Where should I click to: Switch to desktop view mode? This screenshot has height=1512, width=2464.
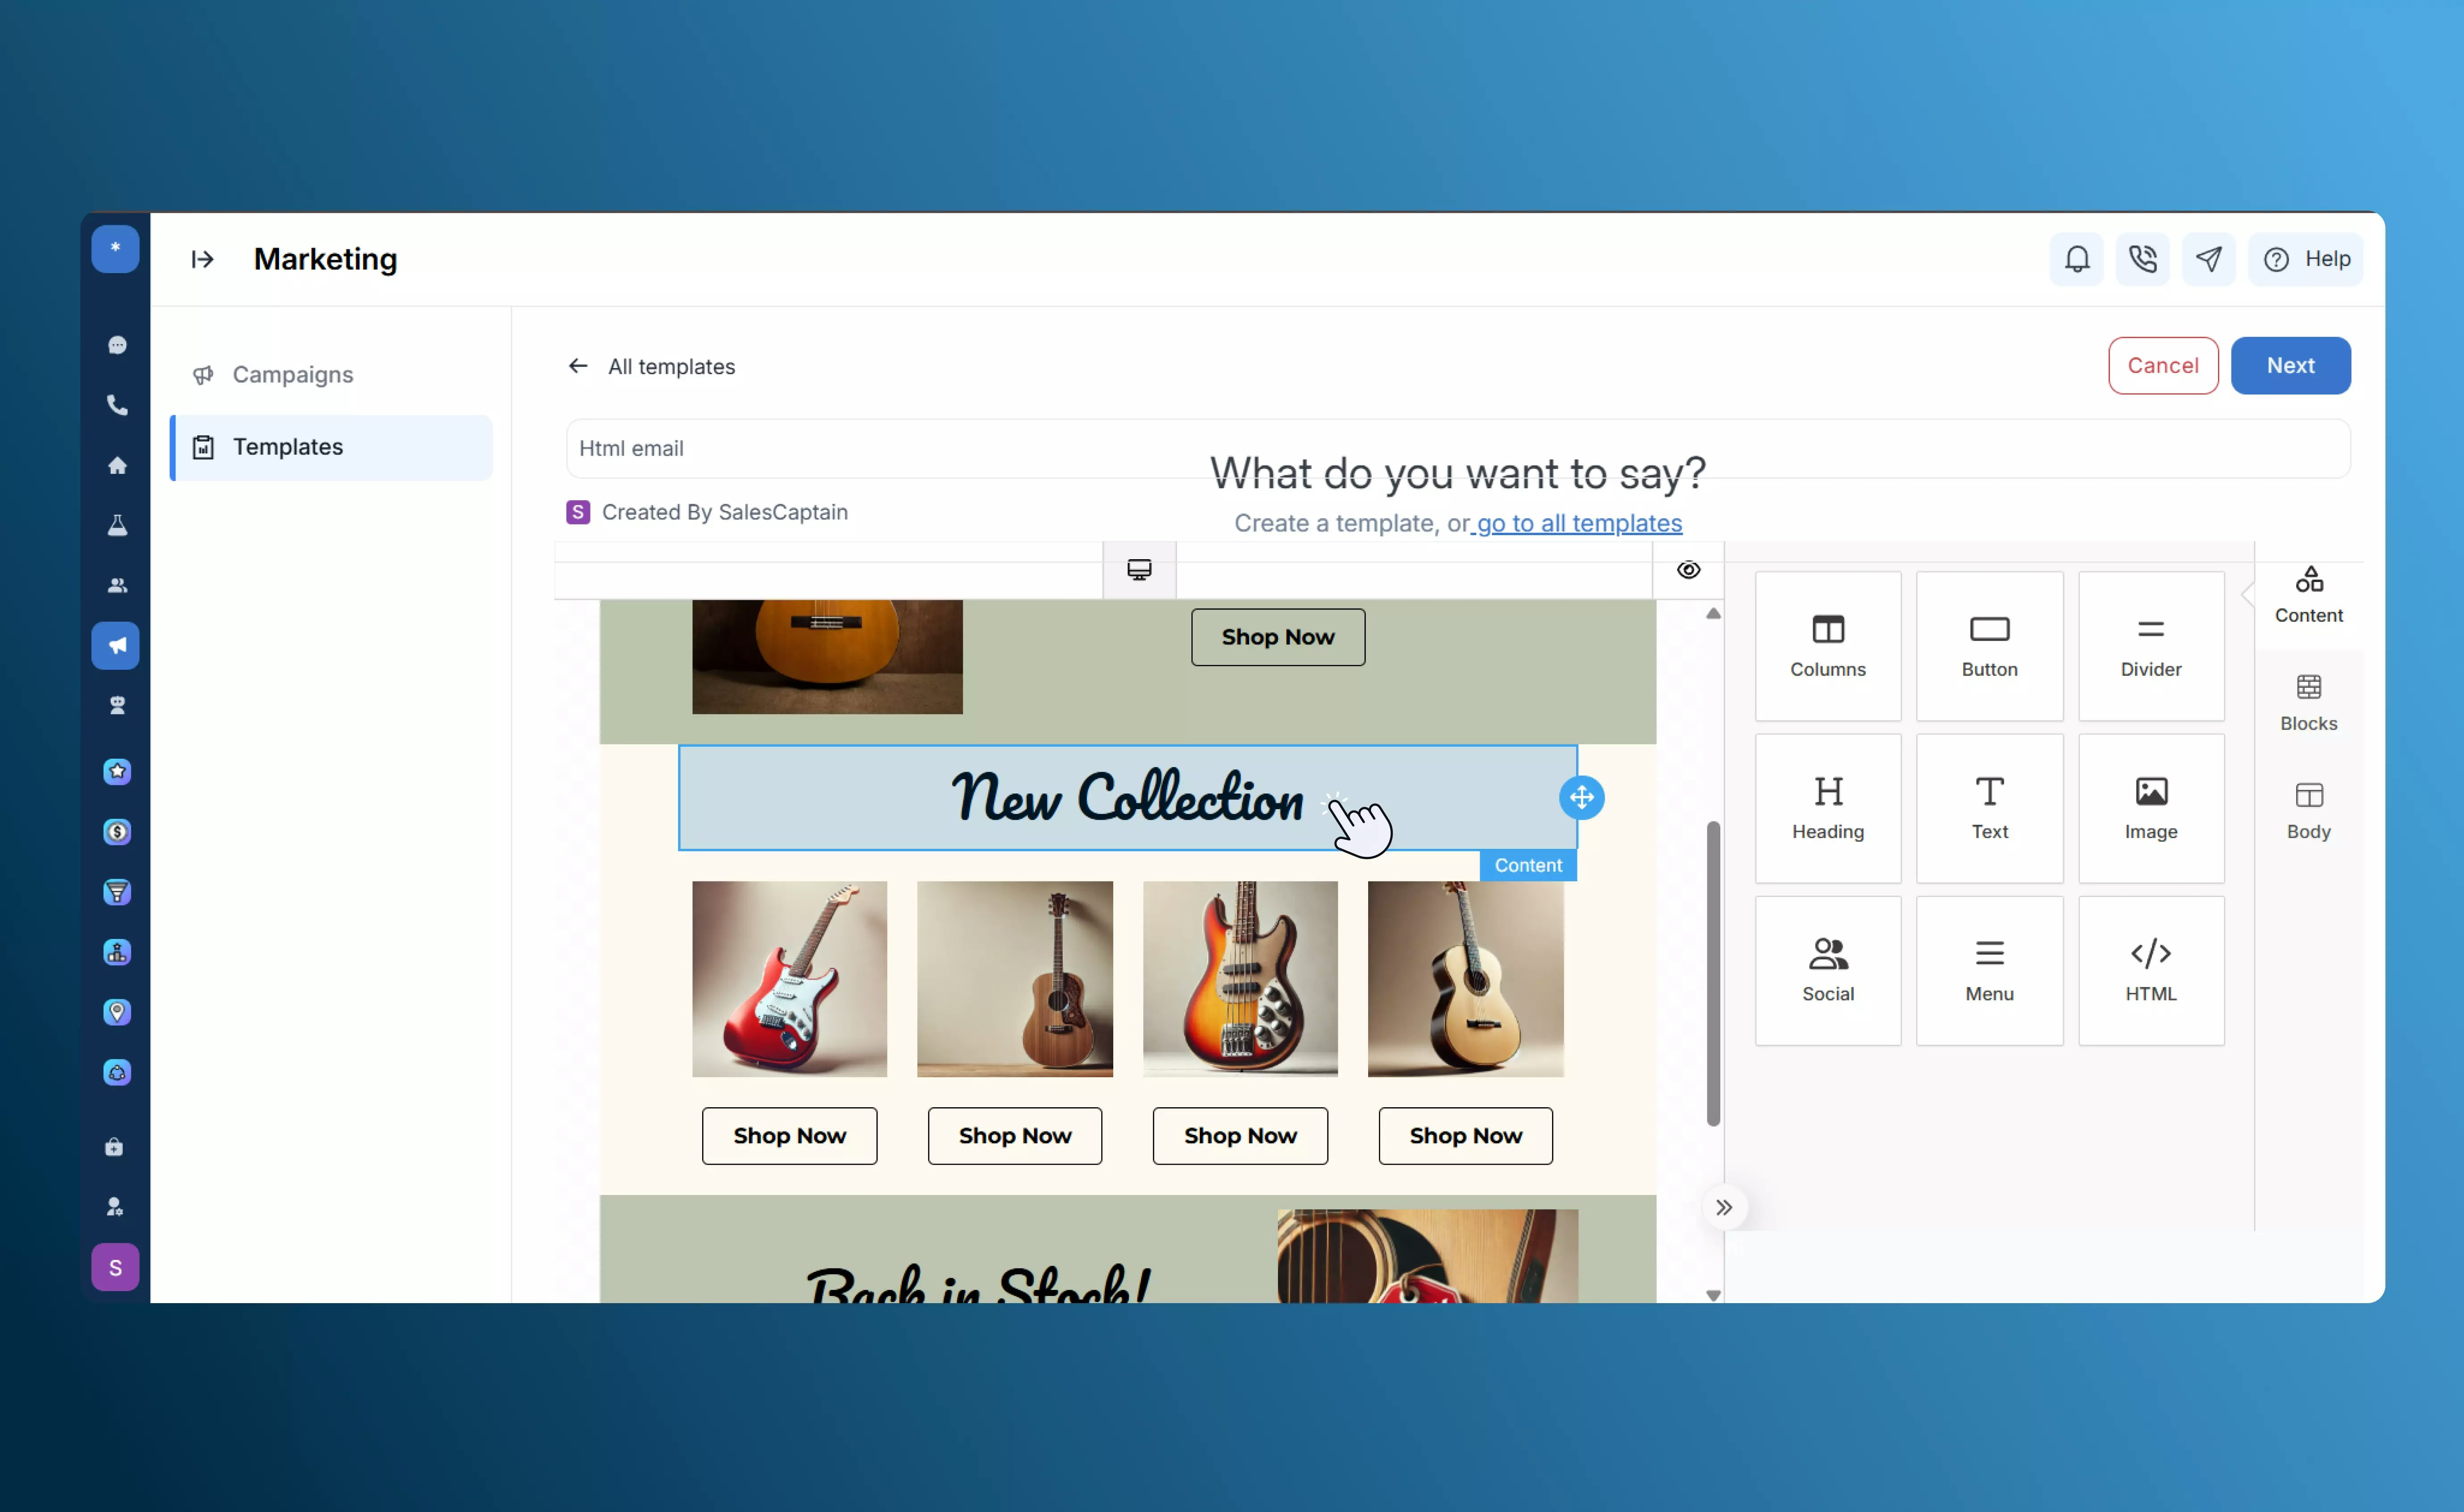pyautogui.click(x=1139, y=570)
